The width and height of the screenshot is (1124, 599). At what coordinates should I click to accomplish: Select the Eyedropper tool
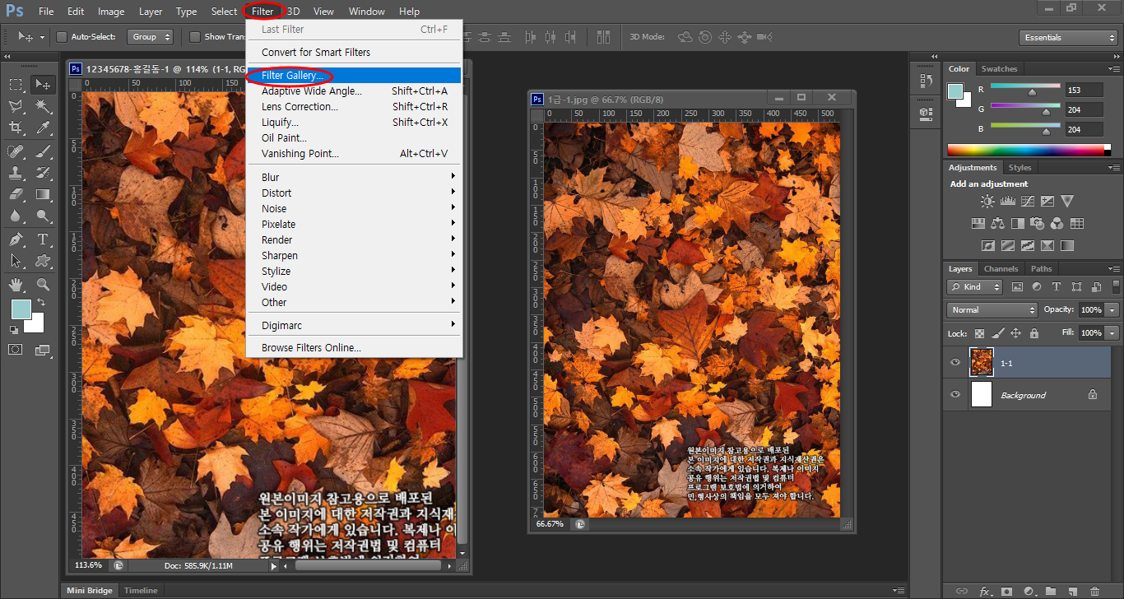[x=43, y=128]
